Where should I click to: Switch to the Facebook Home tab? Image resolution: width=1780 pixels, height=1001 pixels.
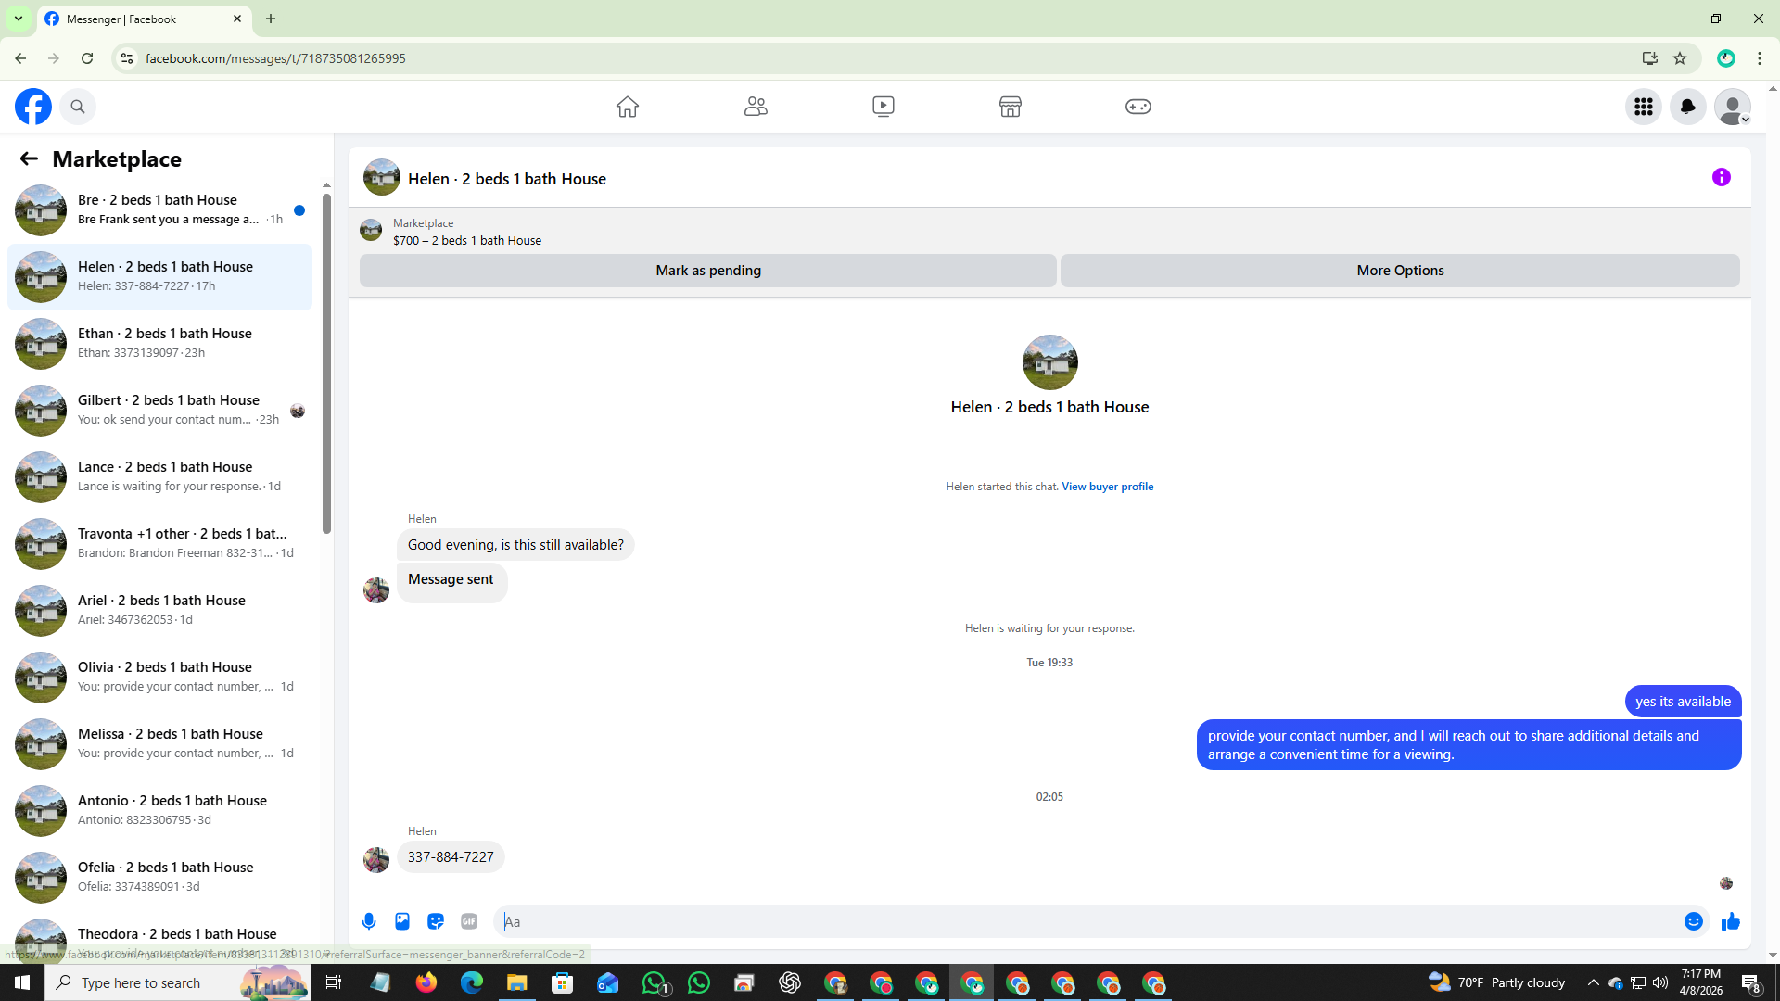[628, 107]
